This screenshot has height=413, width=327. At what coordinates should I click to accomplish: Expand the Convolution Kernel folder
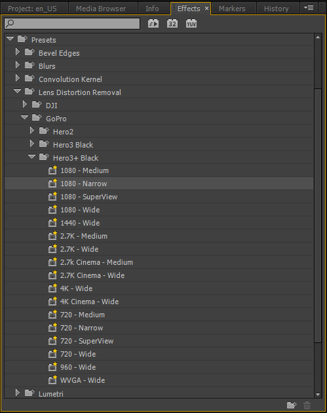[x=18, y=78]
